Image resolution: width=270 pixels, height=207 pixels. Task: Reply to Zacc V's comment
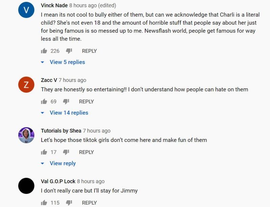(86, 101)
